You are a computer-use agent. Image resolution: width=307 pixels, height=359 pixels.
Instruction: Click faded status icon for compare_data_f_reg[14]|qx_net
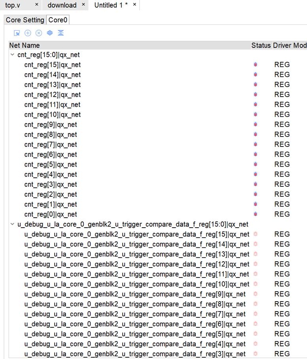point(256,244)
